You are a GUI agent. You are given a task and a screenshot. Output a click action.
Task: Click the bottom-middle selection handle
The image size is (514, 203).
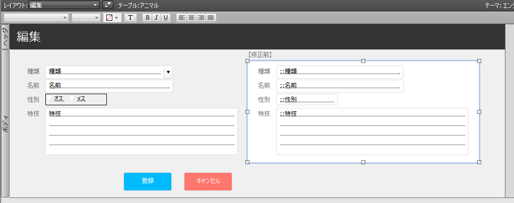[x=363, y=162]
